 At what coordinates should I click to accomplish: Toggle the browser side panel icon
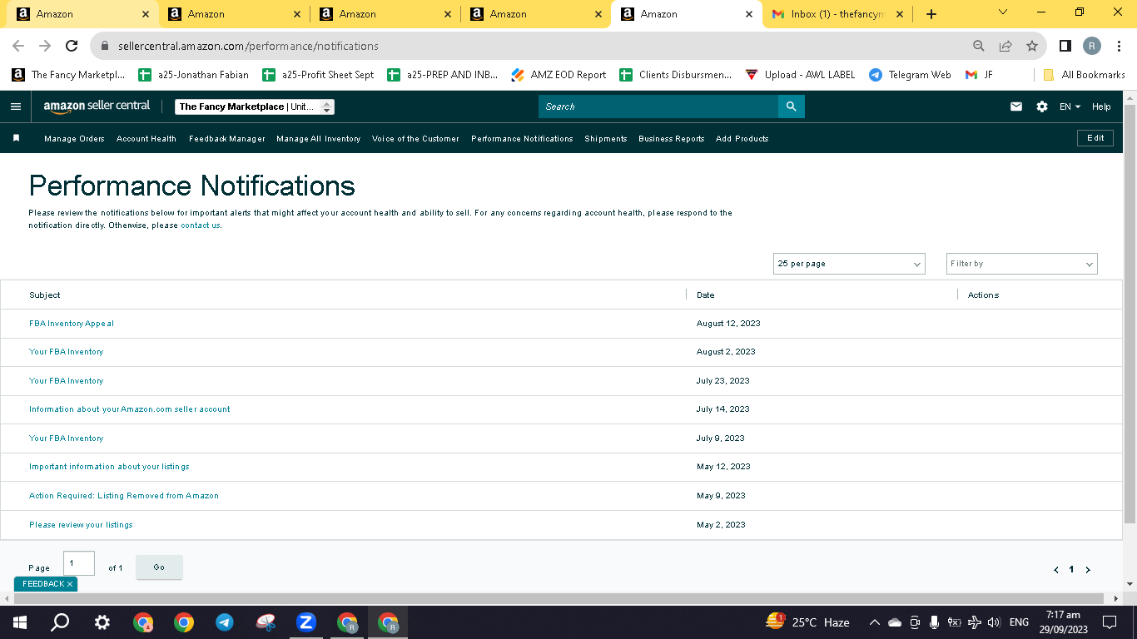[x=1065, y=46]
